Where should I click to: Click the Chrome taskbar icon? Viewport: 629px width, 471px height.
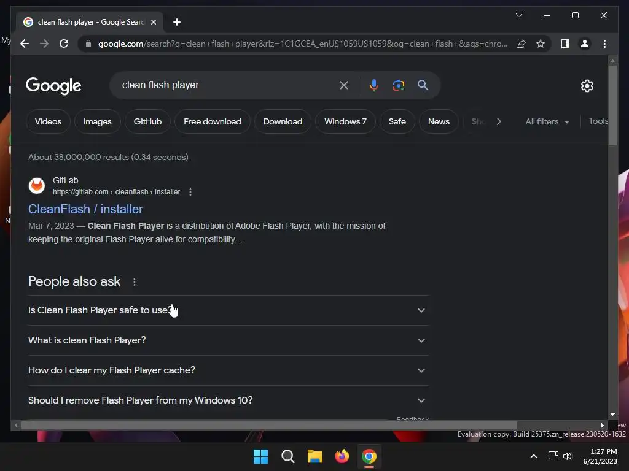click(x=369, y=456)
